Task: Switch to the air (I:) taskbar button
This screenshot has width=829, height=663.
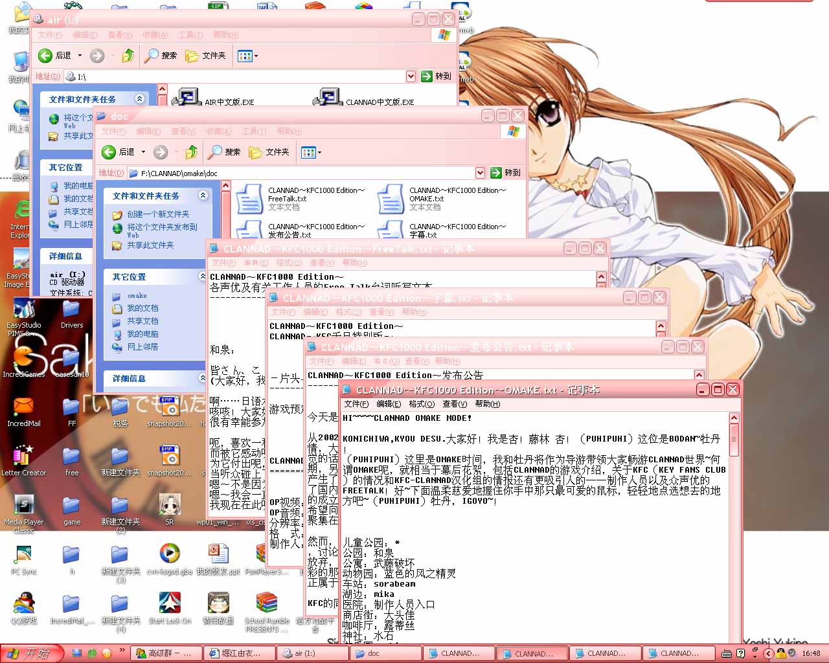Action: (313, 653)
